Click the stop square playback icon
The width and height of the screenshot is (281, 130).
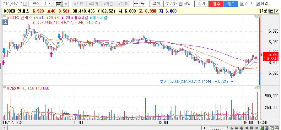251,128
